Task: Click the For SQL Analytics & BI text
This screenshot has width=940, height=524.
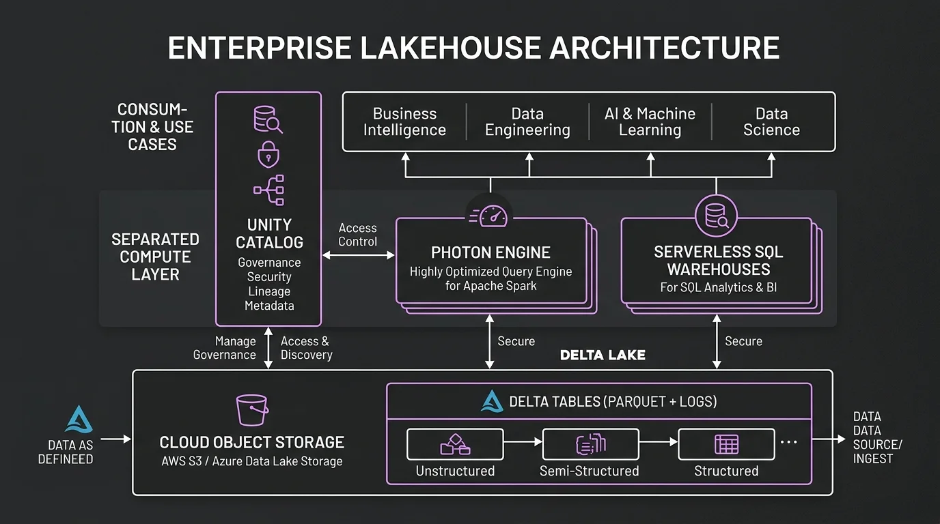Action: 719,287
